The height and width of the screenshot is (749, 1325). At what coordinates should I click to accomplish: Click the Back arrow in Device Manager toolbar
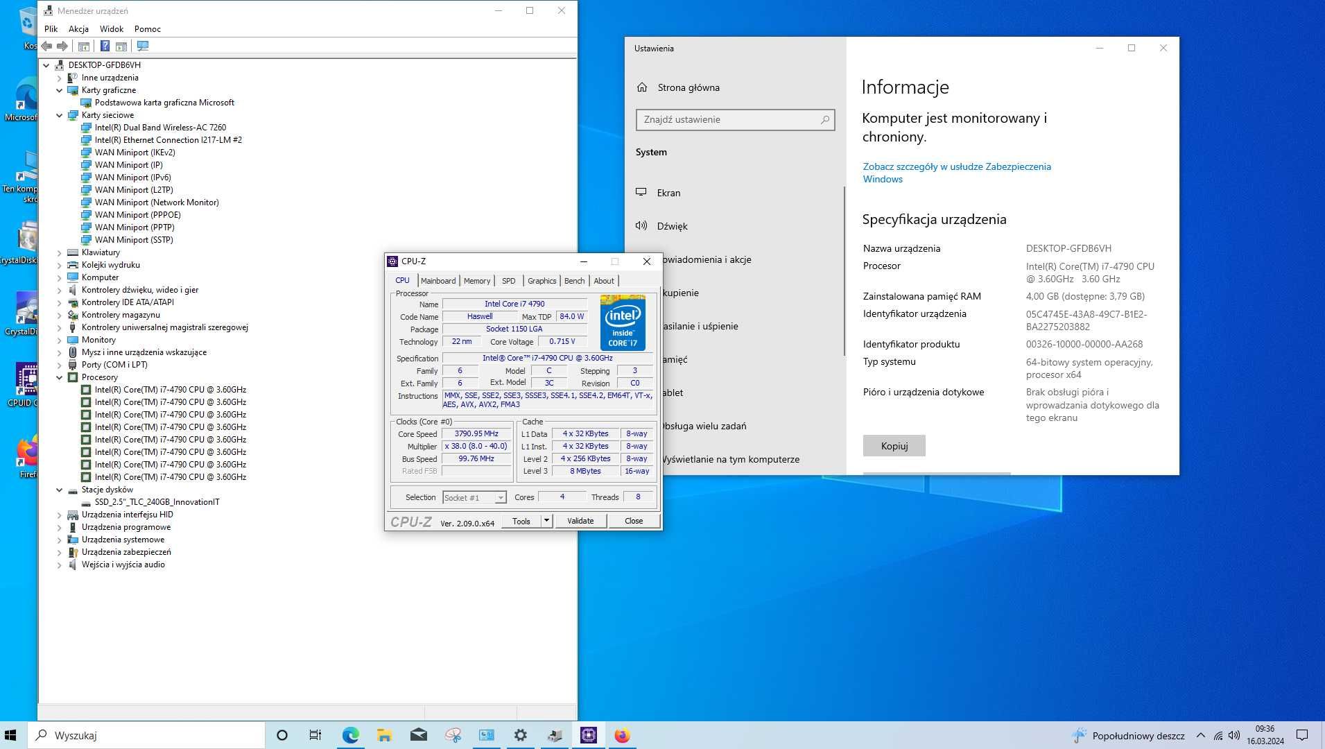pos(46,46)
